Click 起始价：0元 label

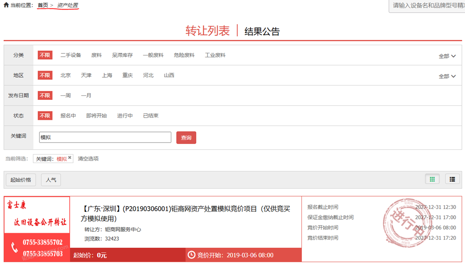[90, 255]
